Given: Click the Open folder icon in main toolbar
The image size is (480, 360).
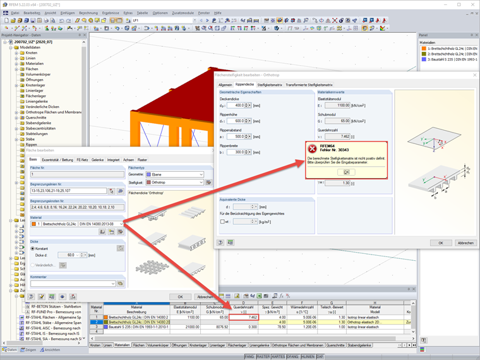Looking at the screenshot, I should tap(13, 20).
